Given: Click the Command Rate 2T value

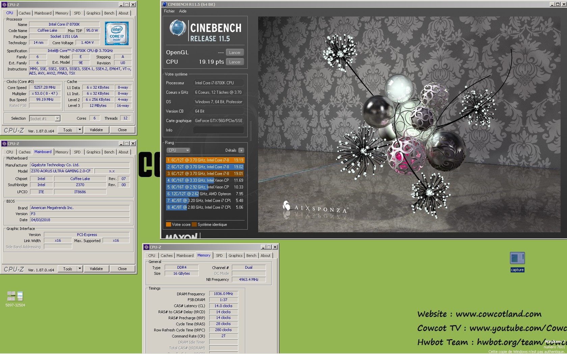Looking at the screenshot, I should pos(223,336).
